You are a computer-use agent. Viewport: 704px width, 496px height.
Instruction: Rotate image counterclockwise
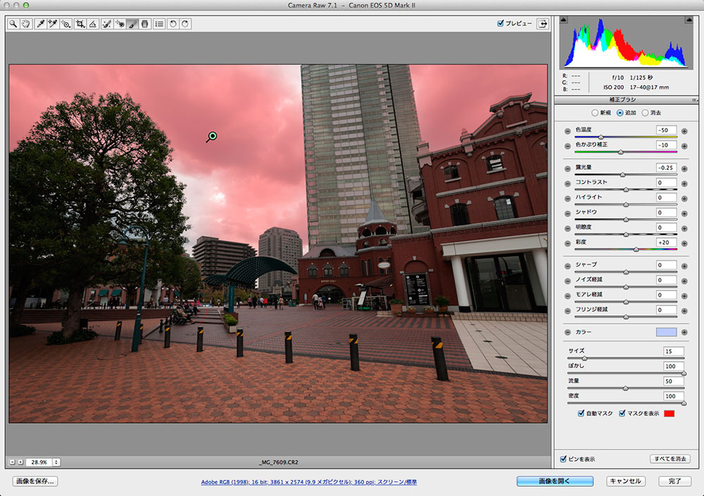coord(173,24)
